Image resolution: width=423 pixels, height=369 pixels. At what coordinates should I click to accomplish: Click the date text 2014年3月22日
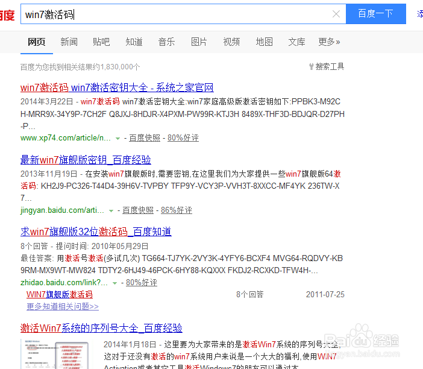click(47, 101)
